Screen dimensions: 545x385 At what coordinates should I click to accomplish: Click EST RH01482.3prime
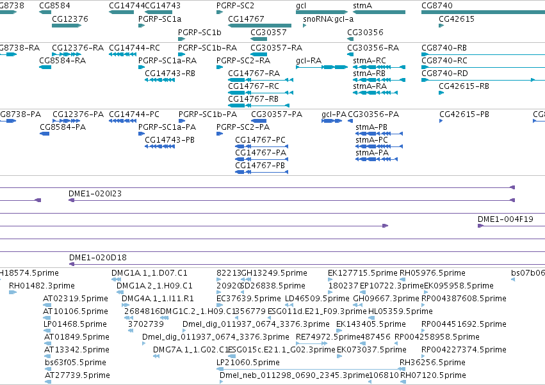coord(42,286)
